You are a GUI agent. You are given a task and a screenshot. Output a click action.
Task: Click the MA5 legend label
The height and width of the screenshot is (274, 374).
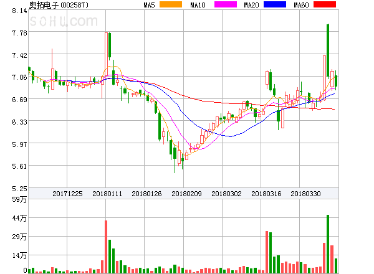click(150, 5)
